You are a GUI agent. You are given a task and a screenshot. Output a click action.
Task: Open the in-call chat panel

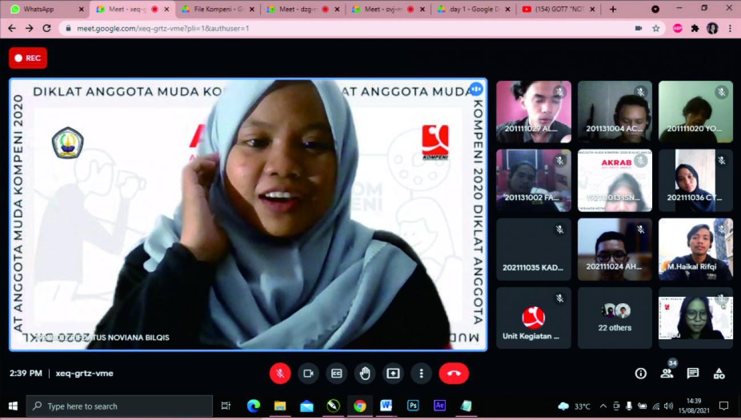[693, 373]
